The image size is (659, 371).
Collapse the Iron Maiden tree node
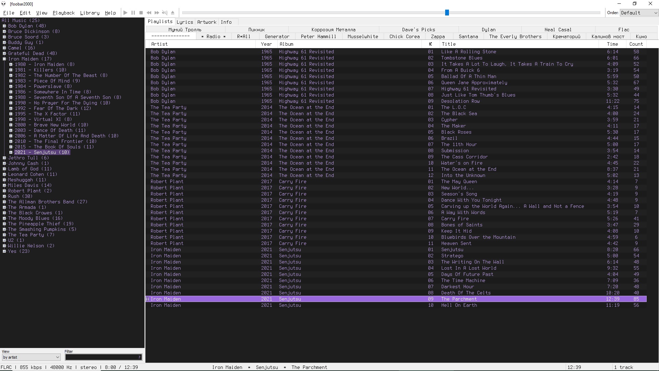tap(4, 59)
